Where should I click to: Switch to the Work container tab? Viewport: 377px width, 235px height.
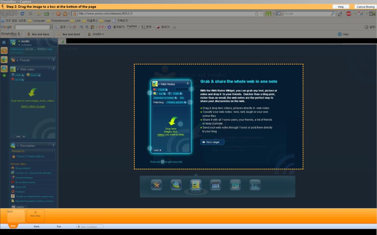36,227
